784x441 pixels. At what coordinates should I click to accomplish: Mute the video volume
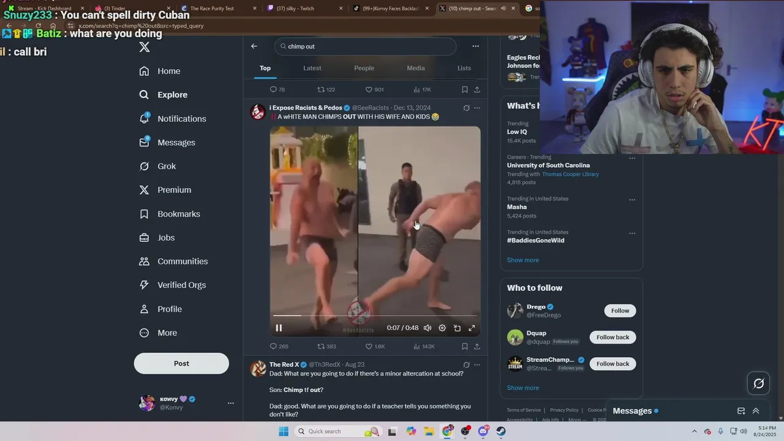(x=428, y=328)
